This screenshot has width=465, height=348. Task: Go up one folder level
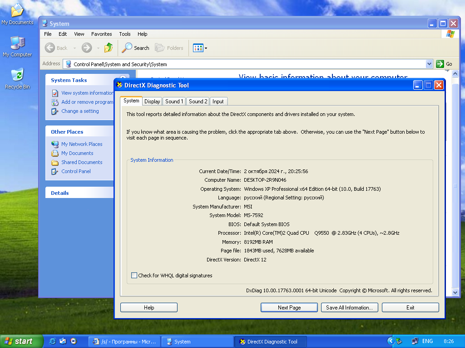click(109, 48)
